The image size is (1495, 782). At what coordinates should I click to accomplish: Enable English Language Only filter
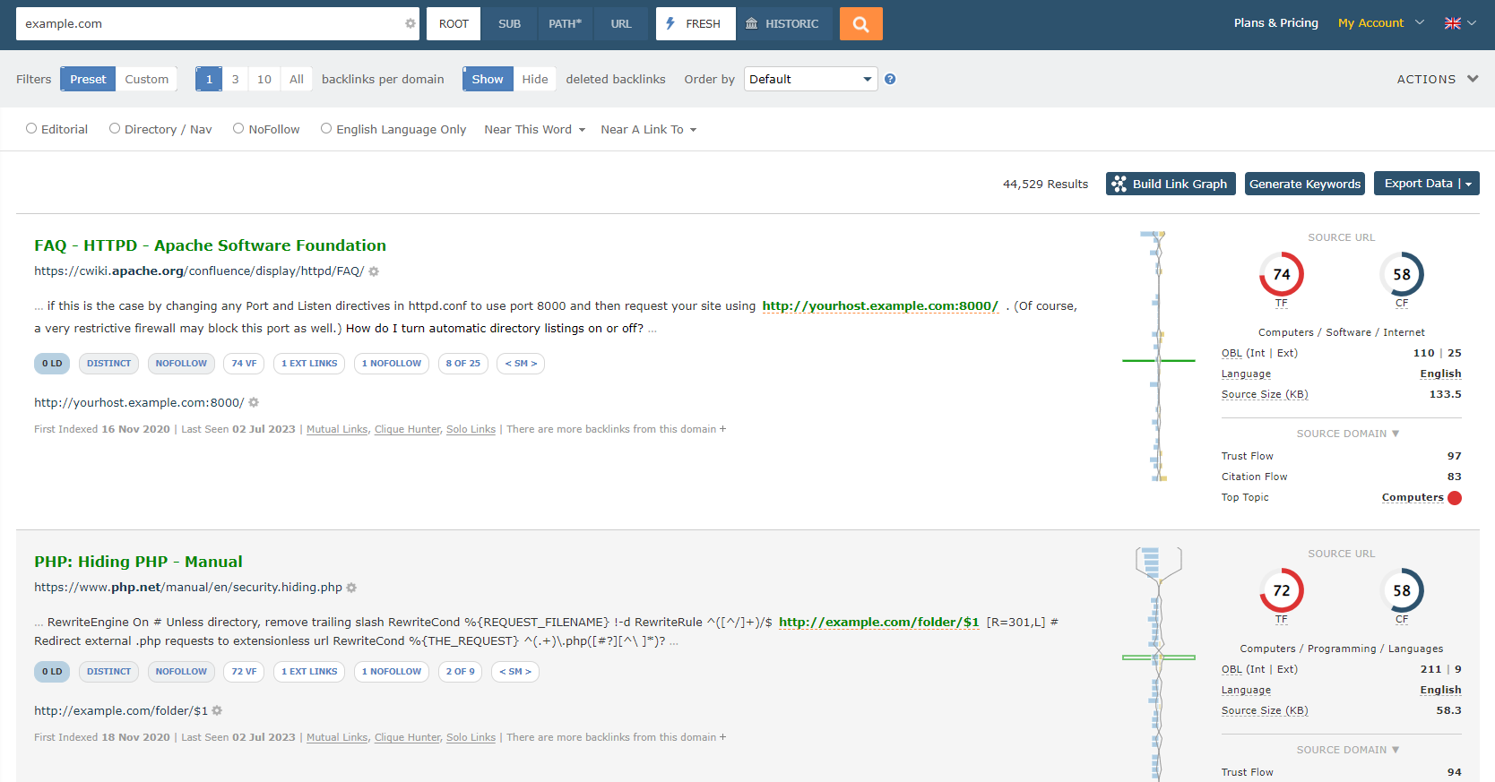[326, 129]
